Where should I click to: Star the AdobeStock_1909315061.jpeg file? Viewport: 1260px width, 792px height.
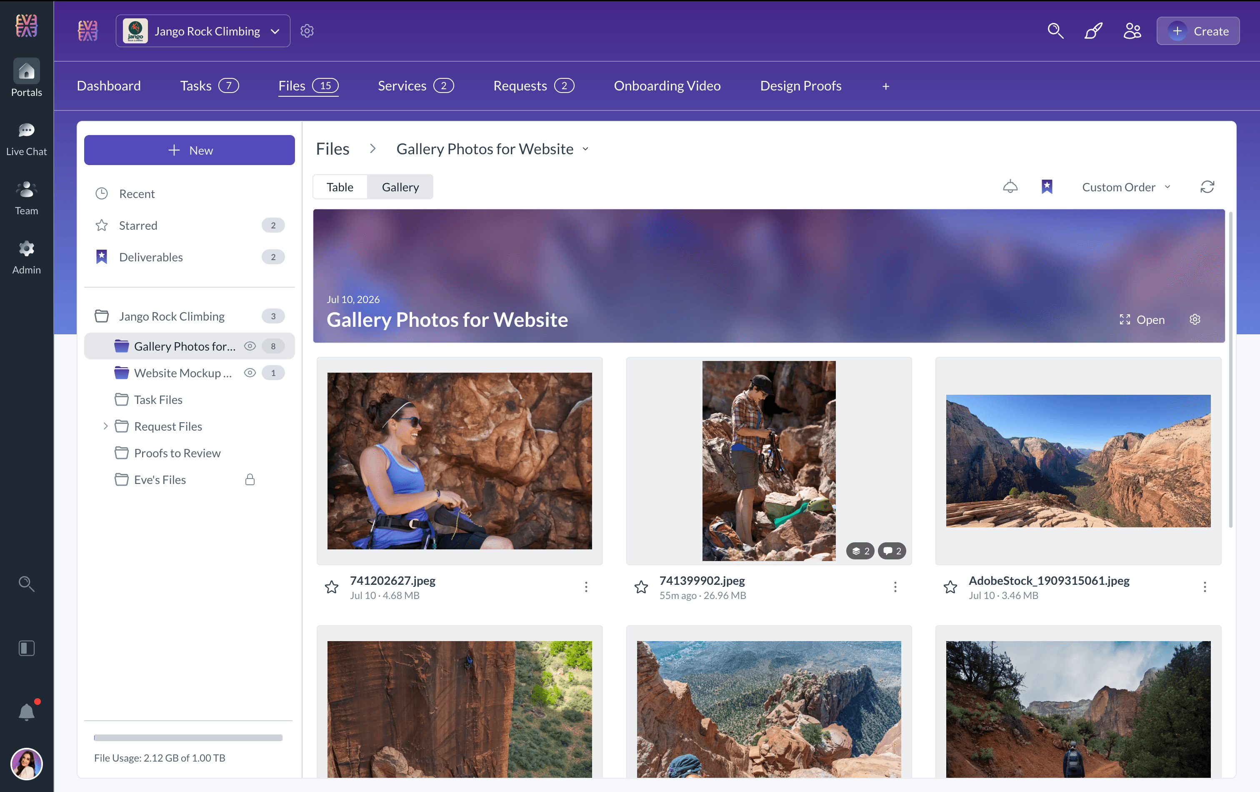click(950, 587)
